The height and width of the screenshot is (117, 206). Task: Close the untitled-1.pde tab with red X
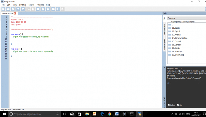click(15, 13)
